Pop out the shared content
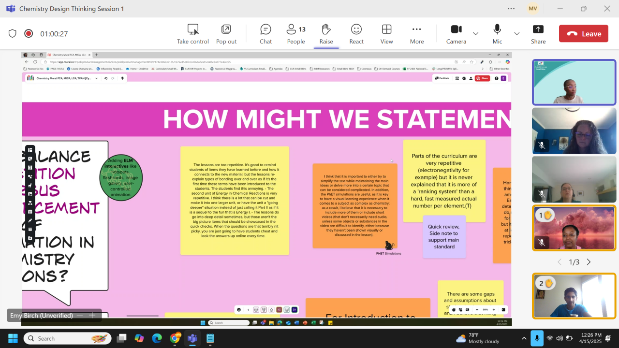This screenshot has width=619, height=348. point(226,34)
